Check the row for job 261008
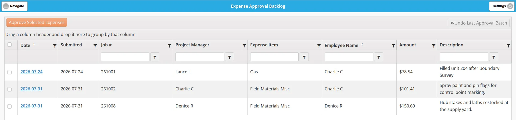The width and height of the screenshot is (516, 120). (x=9, y=106)
